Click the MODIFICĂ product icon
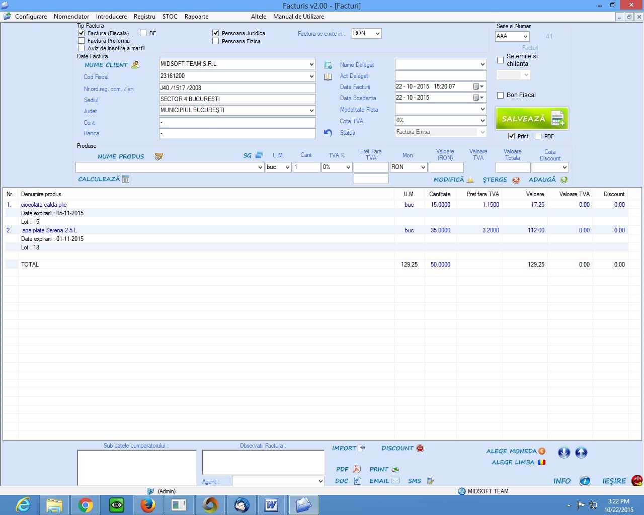Viewport: 644px width, 515px height. point(470,180)
